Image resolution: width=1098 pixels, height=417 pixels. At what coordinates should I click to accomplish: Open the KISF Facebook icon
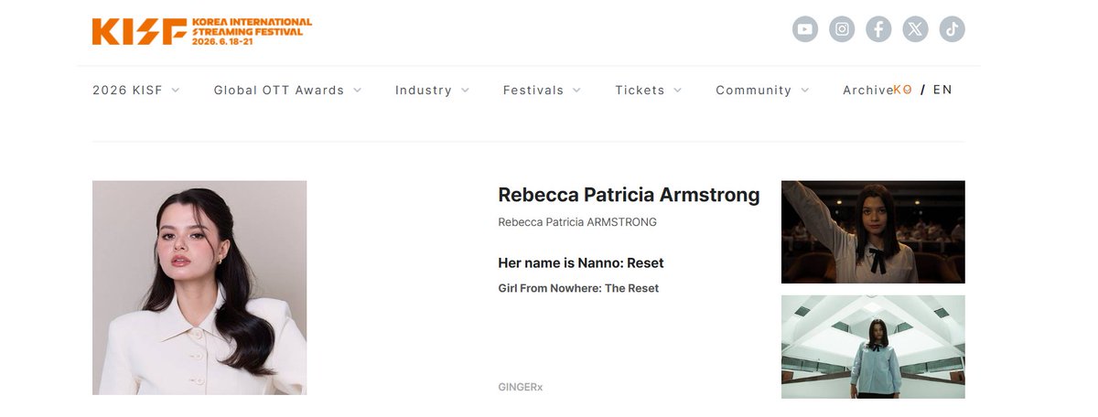pos(878,29)
